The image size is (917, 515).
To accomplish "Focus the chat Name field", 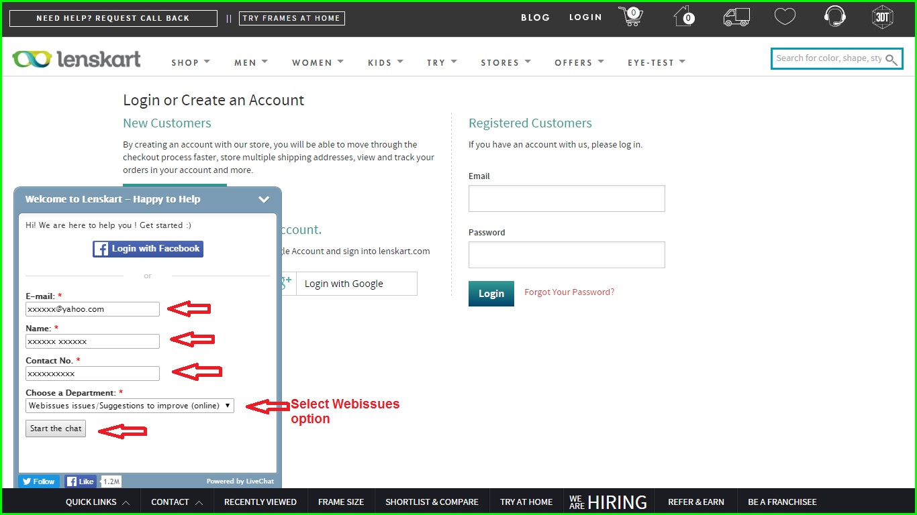I will pyautogui.click(x=93, y=341).
